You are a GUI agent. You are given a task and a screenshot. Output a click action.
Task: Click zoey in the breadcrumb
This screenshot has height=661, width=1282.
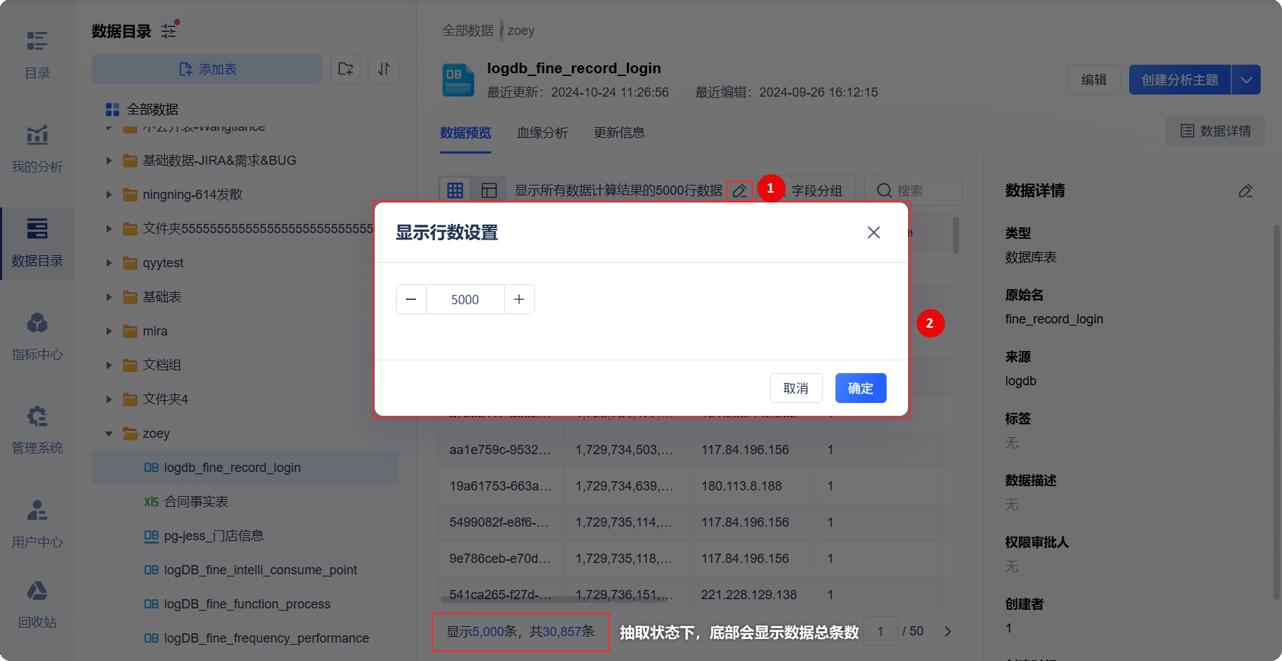pyautogui.click(x=521, y=31)
